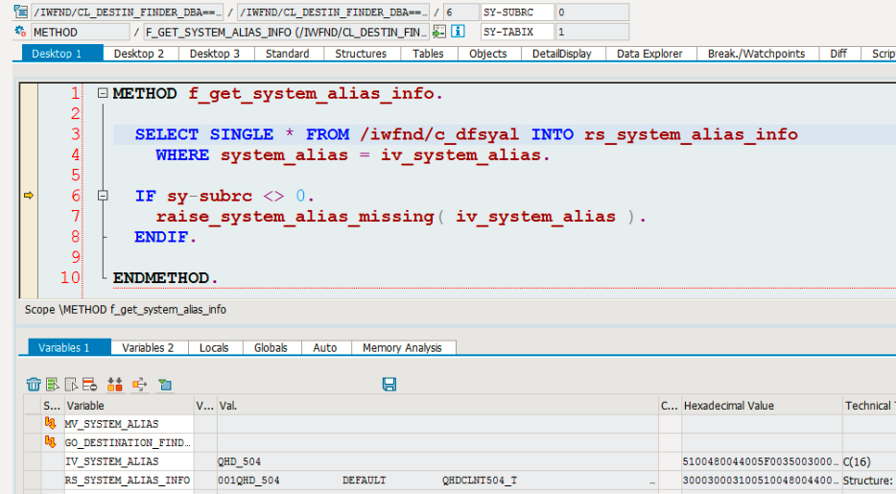Open the Break./Watchpoints tab

[756, 53]
